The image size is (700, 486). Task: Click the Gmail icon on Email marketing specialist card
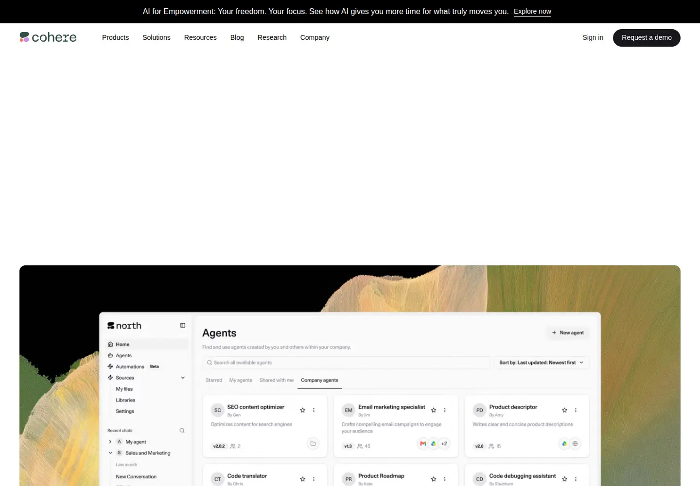(423, 443)
